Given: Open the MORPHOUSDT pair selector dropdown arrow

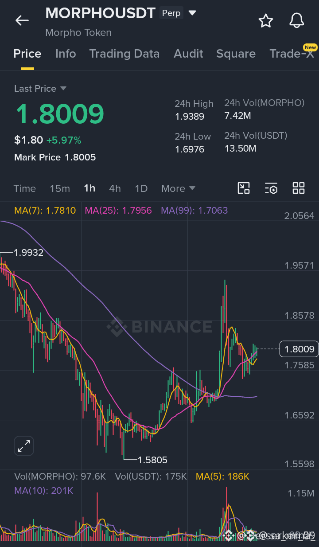Looking at the screenshot, I should click(192, 13).
